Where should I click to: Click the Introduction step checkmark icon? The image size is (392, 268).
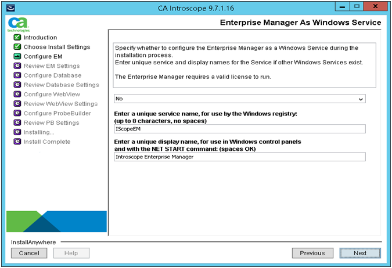[x=17, y=38]
